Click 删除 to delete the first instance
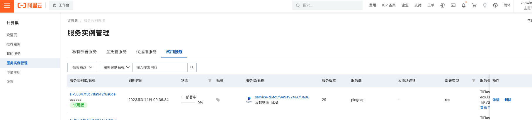Screen dimensions: 532x120 click(508, 100)
